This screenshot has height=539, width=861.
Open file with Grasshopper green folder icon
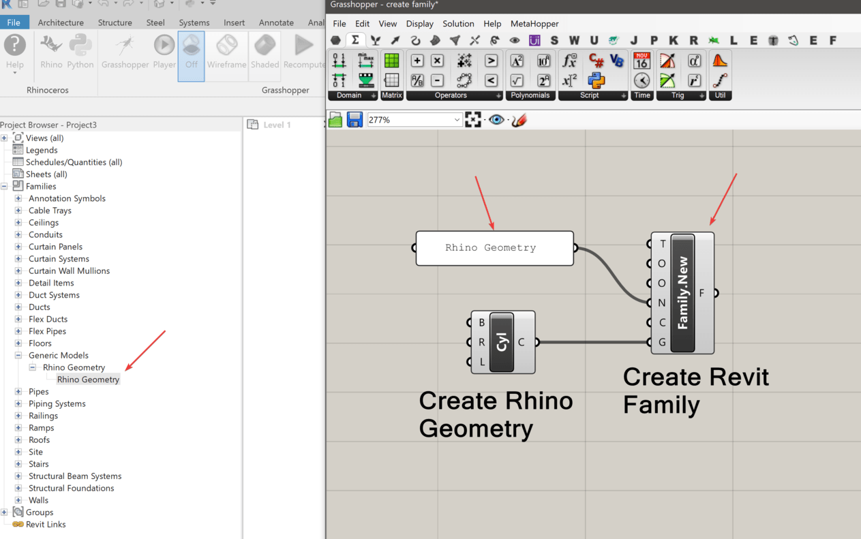(335, 120)
